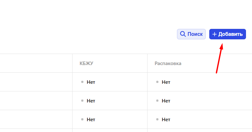
Task: Click the empty header cell left of КБЖУ
Action: tap(36, 63)
